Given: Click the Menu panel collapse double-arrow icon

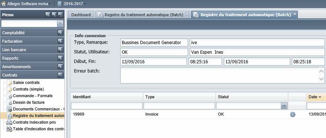Looking at the screenshot, I should click(48, 14).
